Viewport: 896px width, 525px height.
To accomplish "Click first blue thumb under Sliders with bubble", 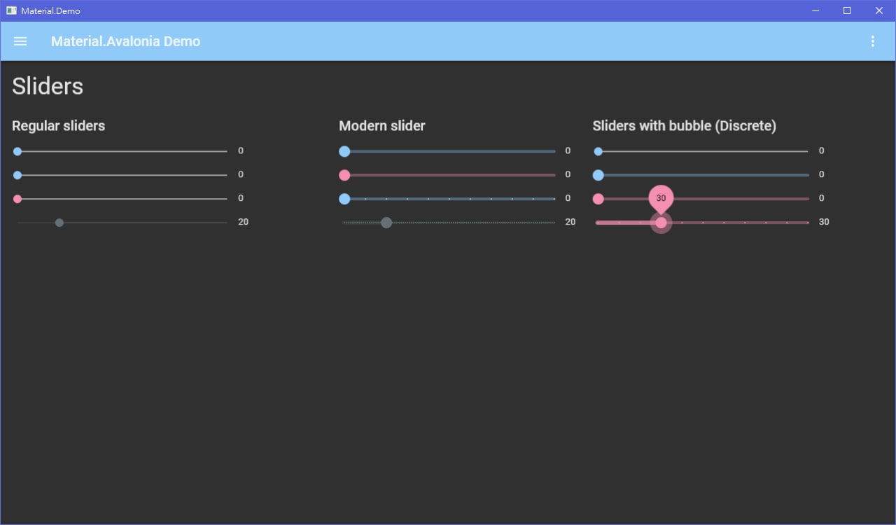I will (x=598, y=151).
